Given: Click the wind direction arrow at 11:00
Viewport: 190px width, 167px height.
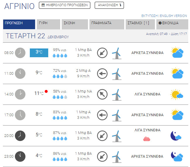Looking at the screenshot, I should [102, 74].
